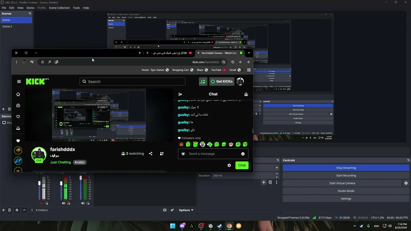Open the Following heart outline icon
Viewport: 411px width, 231px height.
tap(18, 117)
